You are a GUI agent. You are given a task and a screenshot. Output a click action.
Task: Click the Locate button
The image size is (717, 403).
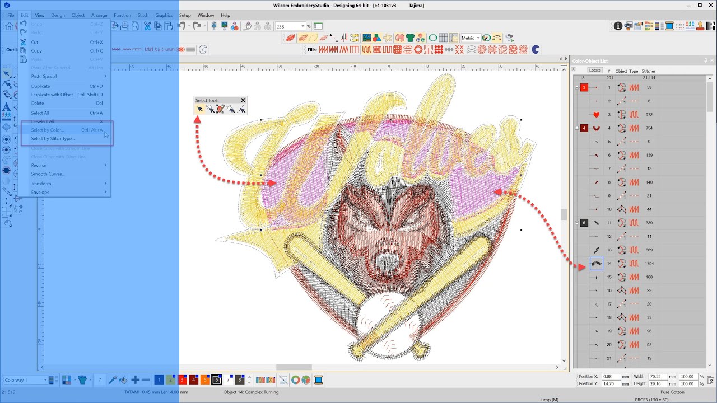point(595,71)
